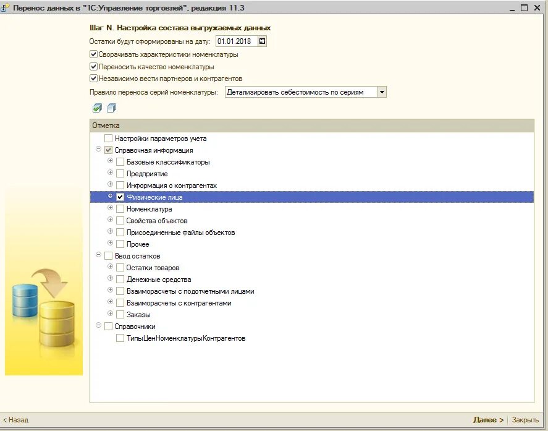Close the window with the X button
This screenshot has height=431, width=548.
537,7
